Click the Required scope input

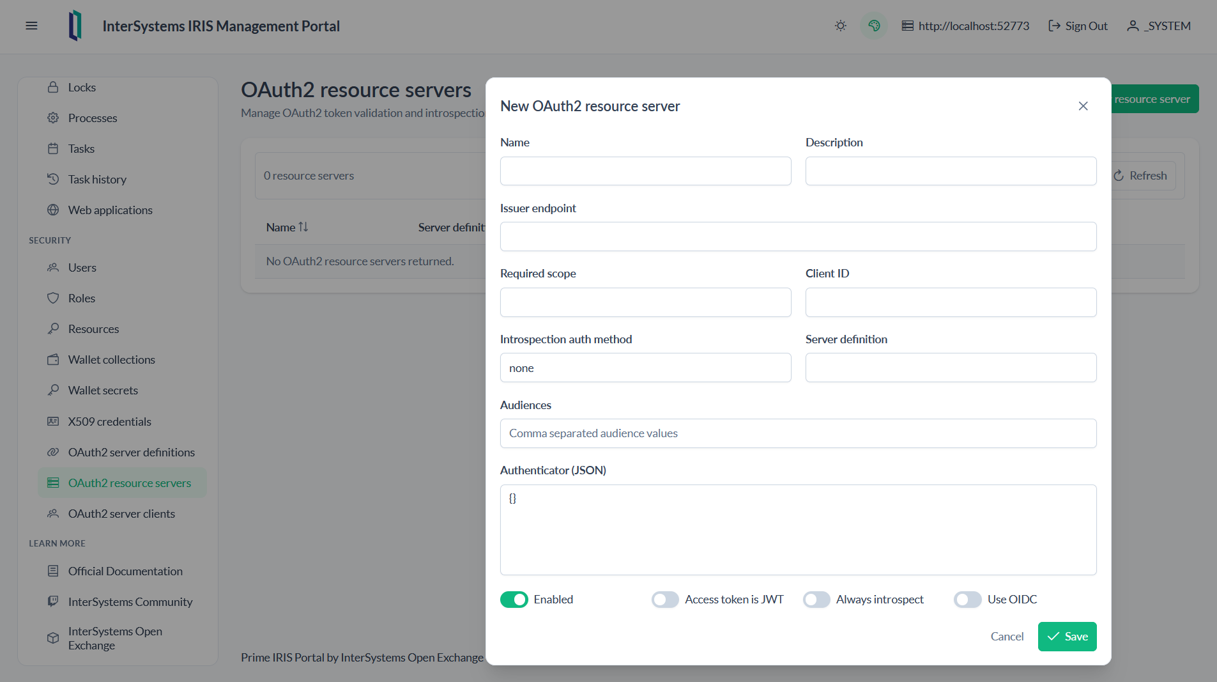point(645,302)
